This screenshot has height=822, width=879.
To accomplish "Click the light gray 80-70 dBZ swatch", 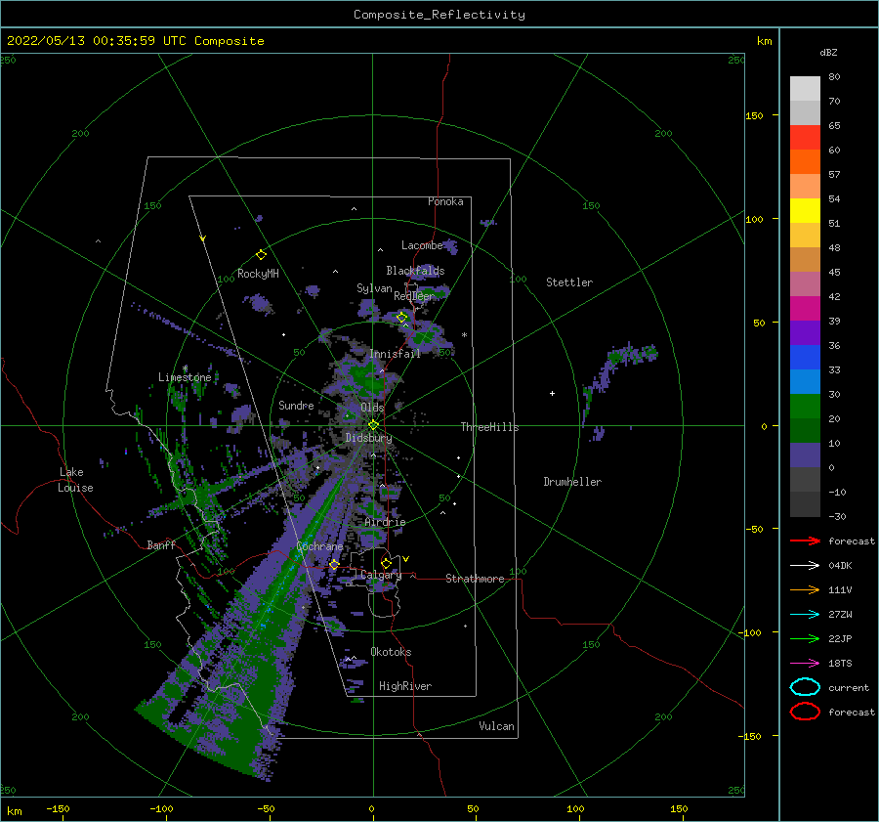I will tap(805, 88).
